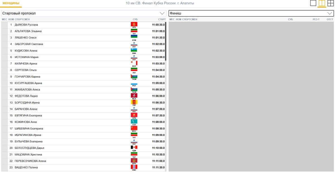Click the СУБ header in start protocol
The image size is (335, 176).
point(135,20)
